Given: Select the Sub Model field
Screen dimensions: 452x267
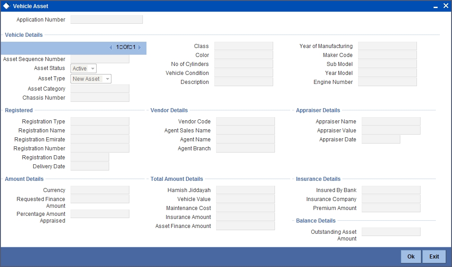Looking at the screenshot, I should (x=387, y=64).
